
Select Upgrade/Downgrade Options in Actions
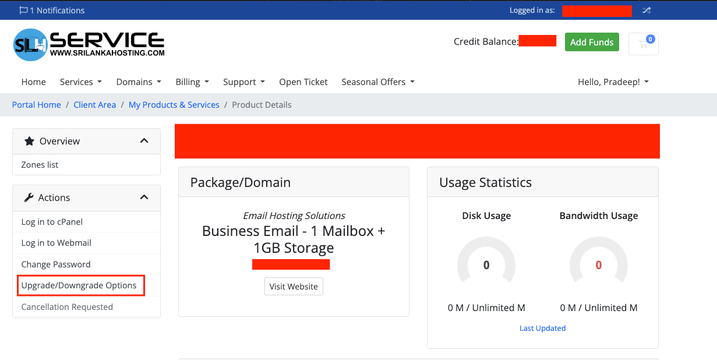[79, 285]
